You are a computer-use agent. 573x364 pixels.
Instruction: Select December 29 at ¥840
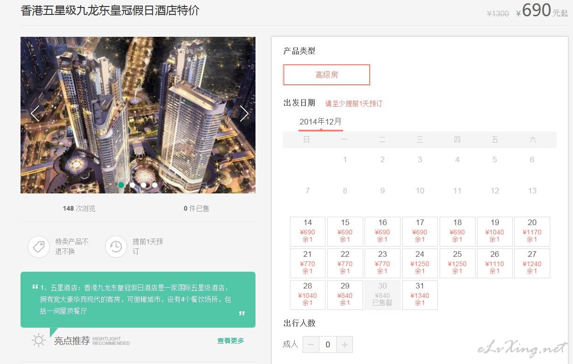[345, 295]
